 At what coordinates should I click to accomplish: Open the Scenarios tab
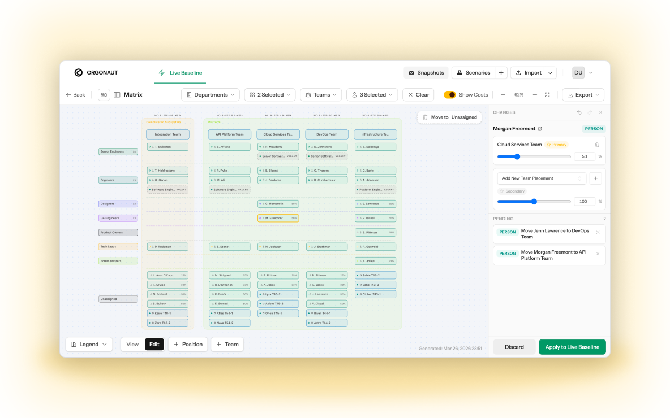pos(473,73)
